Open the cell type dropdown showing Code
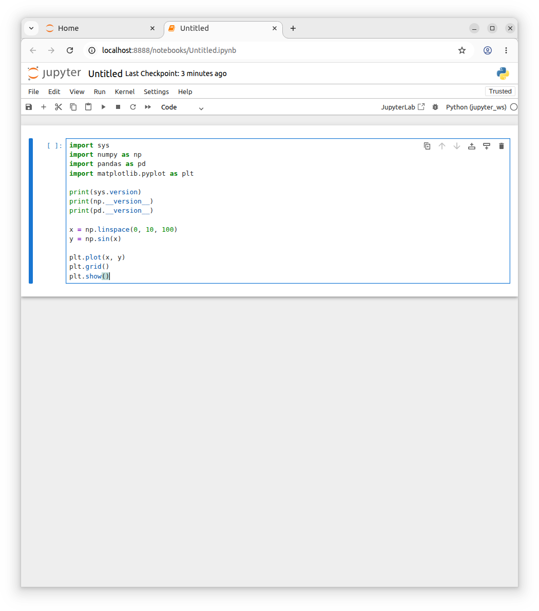 tap(182, 107)
